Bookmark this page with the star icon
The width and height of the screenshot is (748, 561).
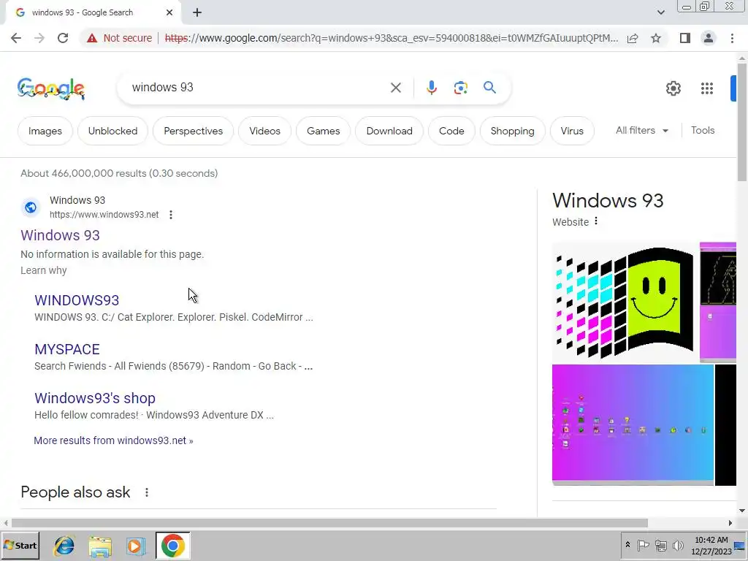pyautogui.click(x=656, y=38)
